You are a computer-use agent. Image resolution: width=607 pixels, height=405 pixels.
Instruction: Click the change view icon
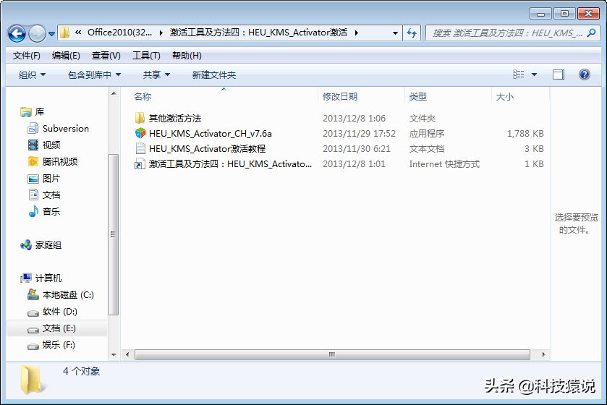coord(518,74)
